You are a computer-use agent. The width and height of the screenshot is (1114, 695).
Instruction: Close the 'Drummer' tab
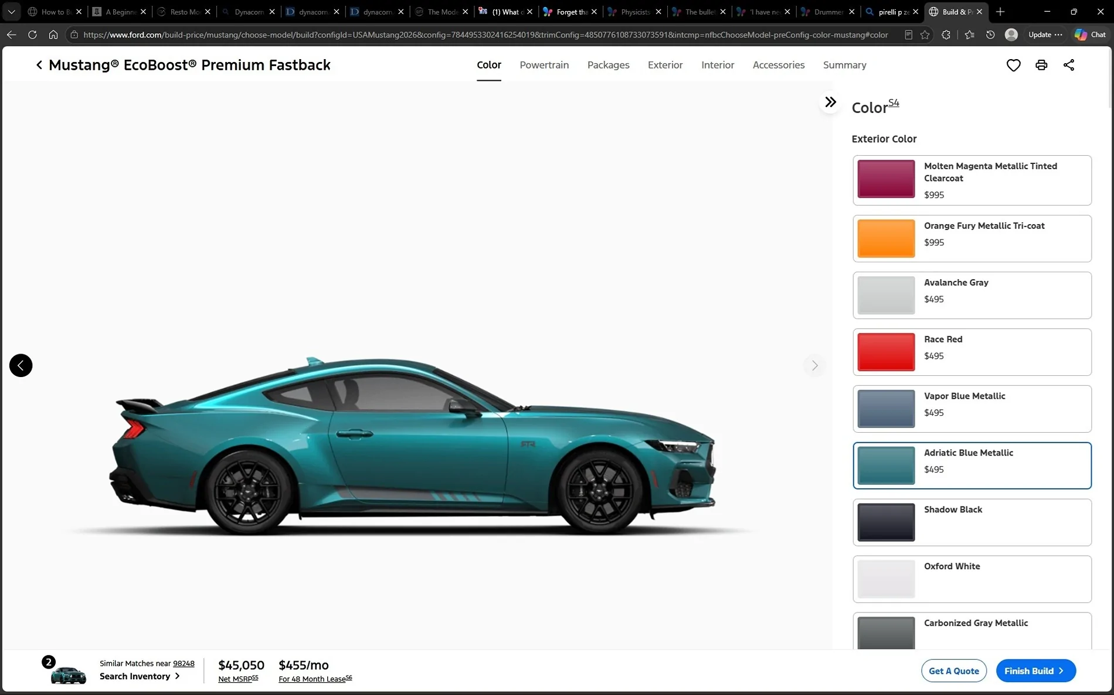851,12
